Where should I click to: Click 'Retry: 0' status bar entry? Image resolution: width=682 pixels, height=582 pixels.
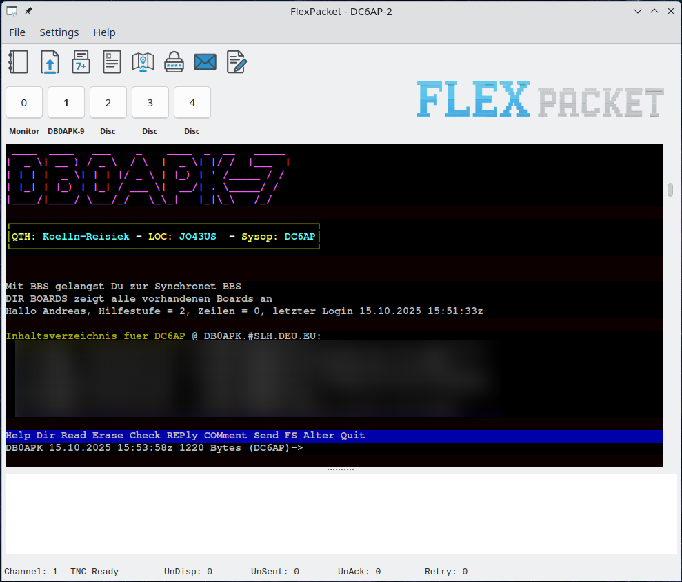[446, 572]
